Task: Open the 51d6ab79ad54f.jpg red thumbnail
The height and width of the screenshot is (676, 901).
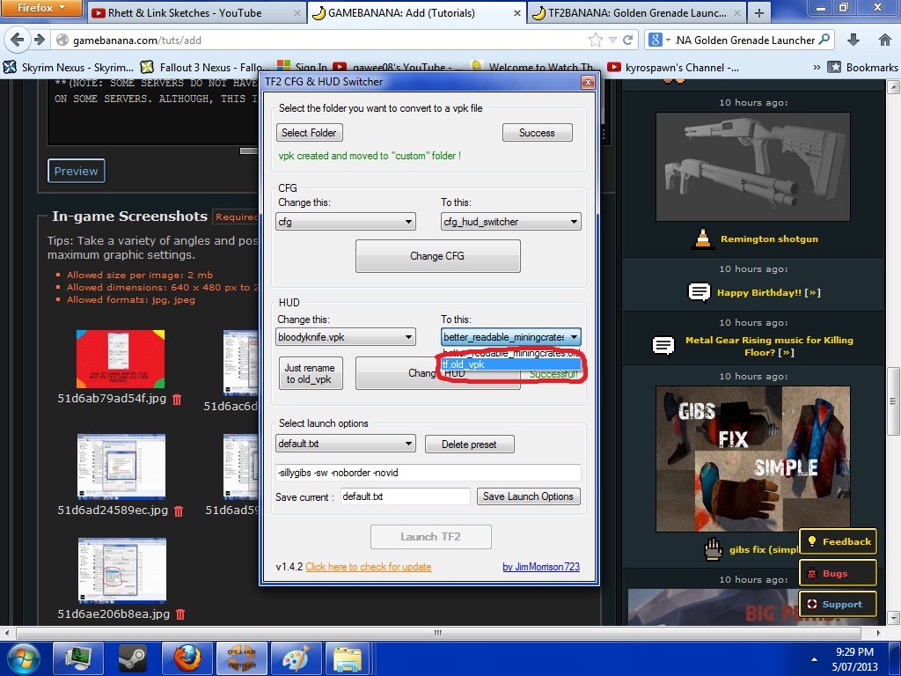Action: (121, 359)
